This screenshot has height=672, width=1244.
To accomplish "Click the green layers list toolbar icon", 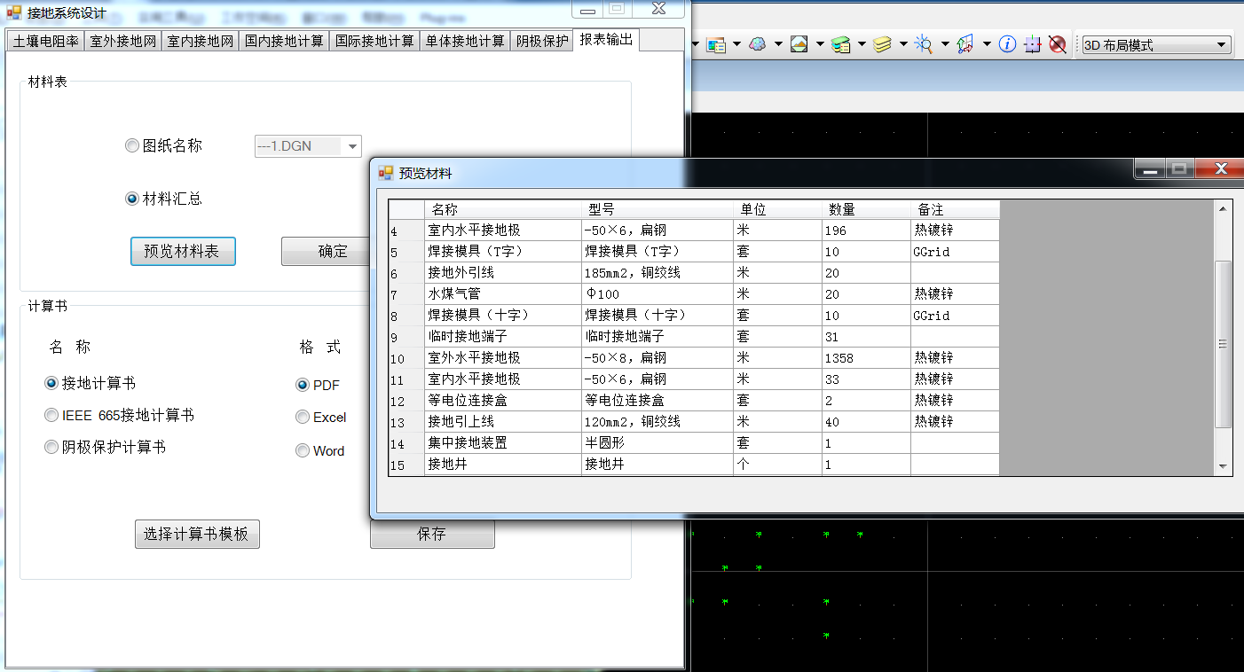I will (840, 44).
